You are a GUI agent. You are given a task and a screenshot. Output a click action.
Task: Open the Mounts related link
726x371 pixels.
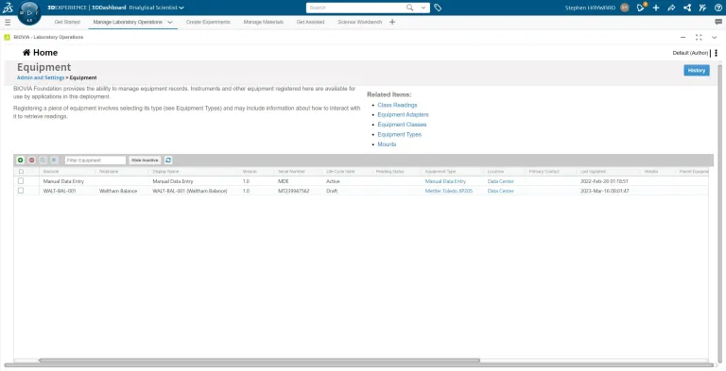tap(387, 144)
